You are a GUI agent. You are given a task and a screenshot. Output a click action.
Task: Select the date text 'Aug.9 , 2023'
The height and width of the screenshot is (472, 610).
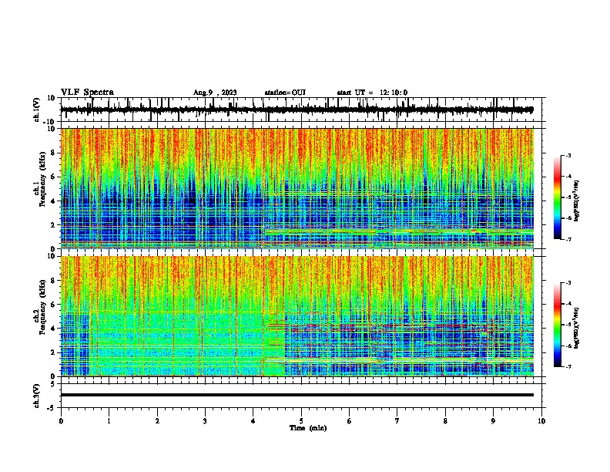pos(215,93)
